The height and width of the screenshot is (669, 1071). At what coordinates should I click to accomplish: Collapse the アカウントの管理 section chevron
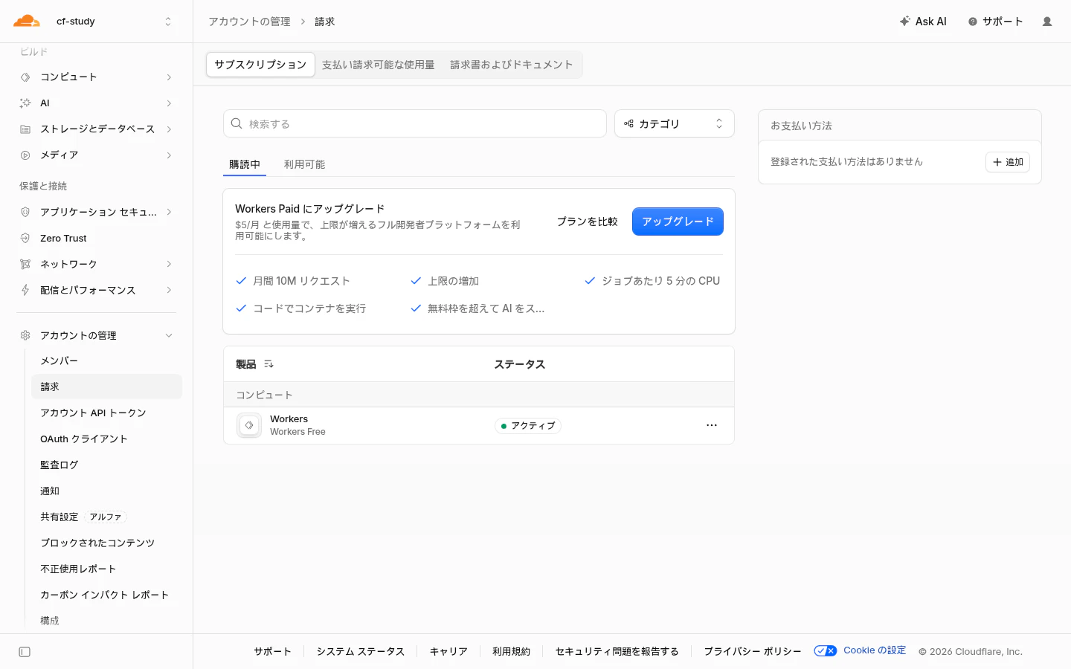pos(169,335)
